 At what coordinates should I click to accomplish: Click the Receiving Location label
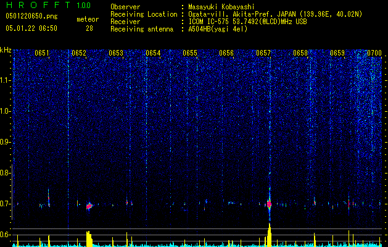pos(144,14)
